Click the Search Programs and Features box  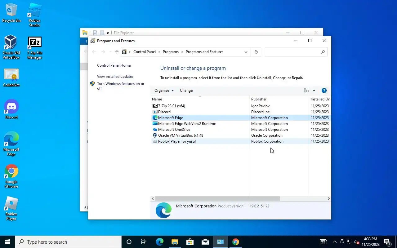pos(296,52)
